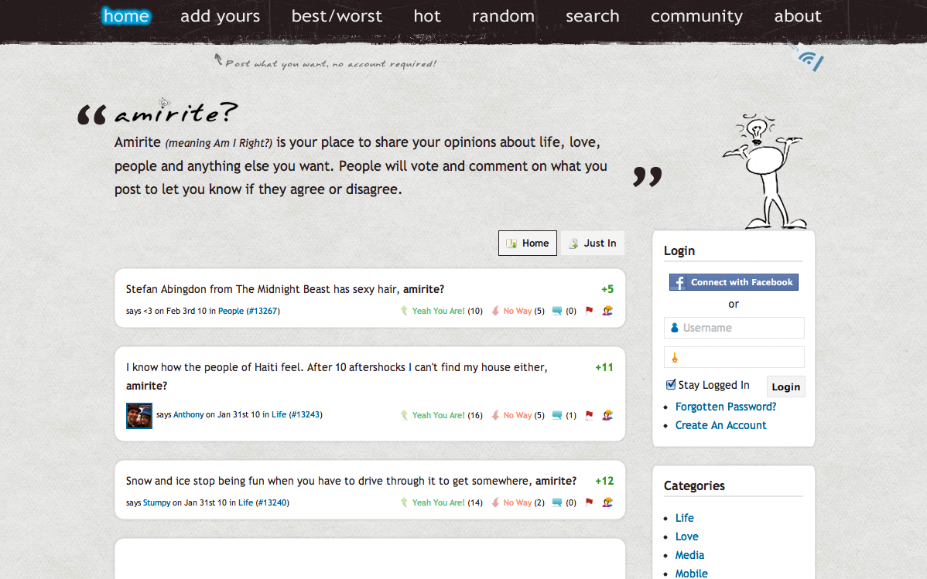Image resolution: width=927 pixels, height=579 pixels.
Task: Switch to the Just In tab
Action: click(x=593, y=243)
